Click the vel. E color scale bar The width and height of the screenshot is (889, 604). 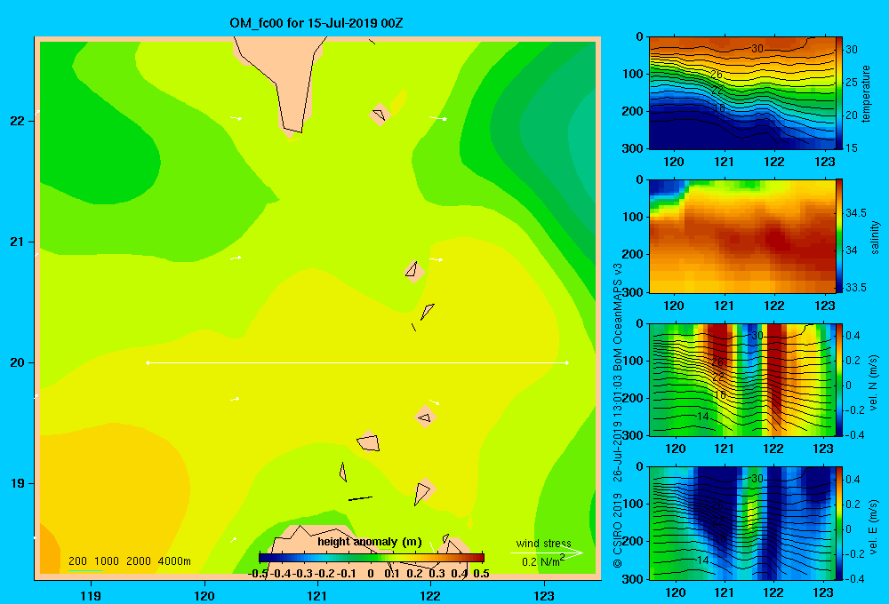point(839,522)
